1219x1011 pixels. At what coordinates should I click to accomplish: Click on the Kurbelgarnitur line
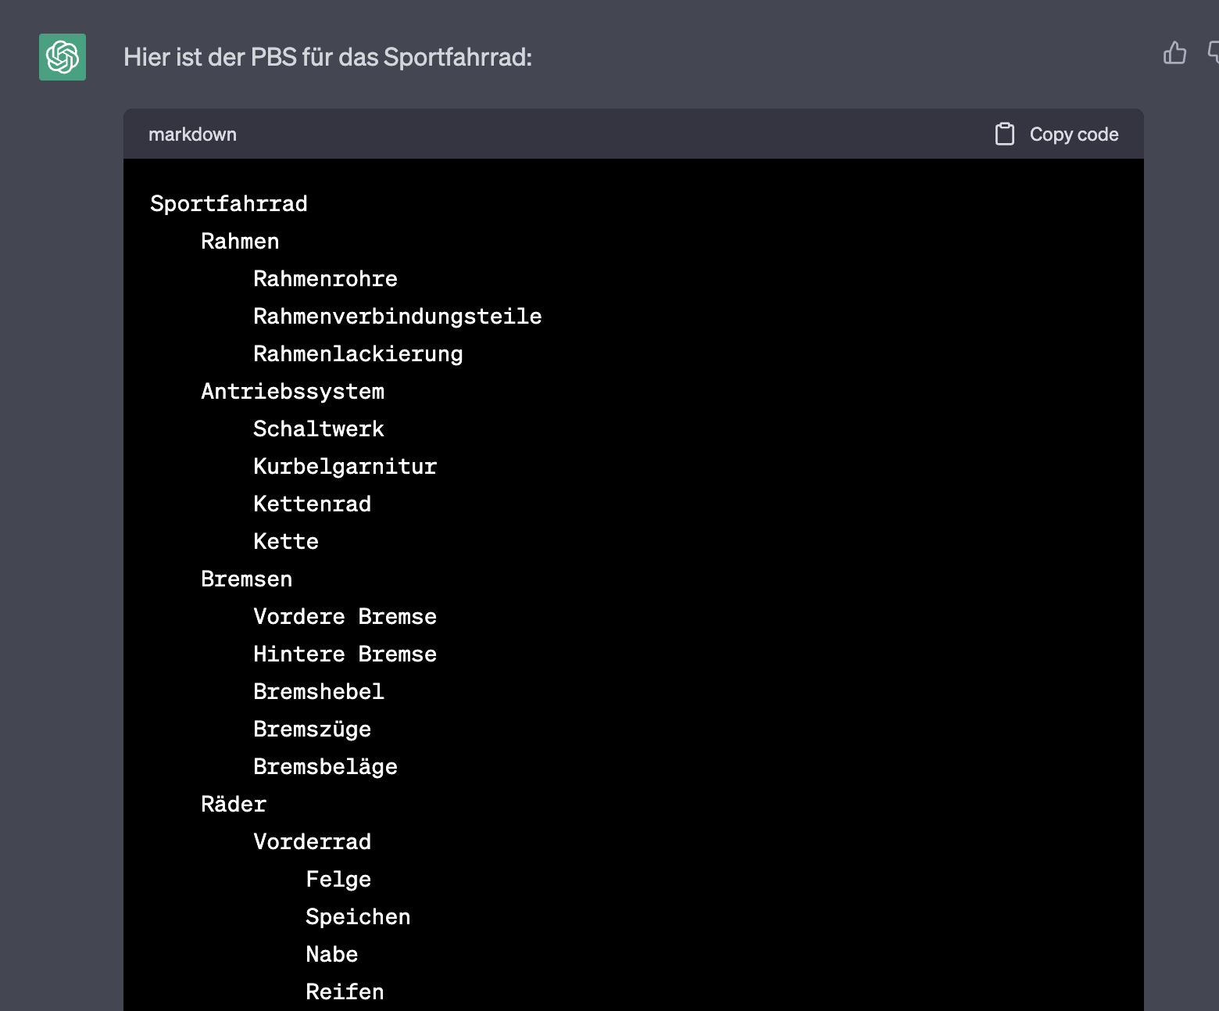pyautogui.click(x=345, y=467)
